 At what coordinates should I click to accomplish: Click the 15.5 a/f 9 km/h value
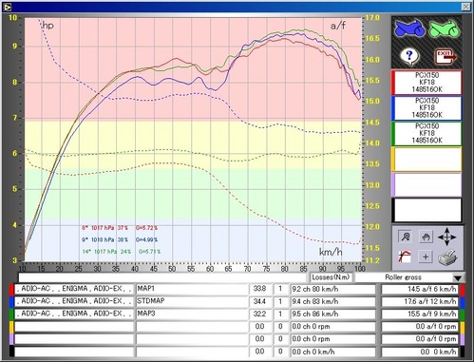[x=420, y=314]
